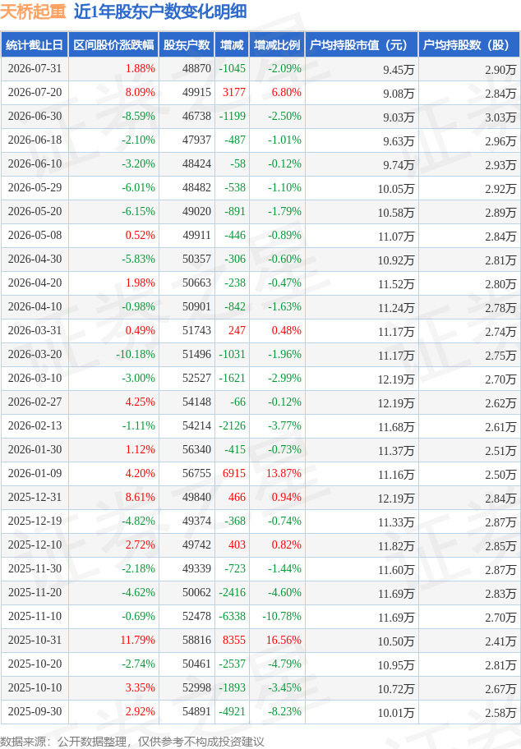The width and height of the screenshot is (521, 749).
Task: Select the 统计截止日 column header
Action: (35, 45)
